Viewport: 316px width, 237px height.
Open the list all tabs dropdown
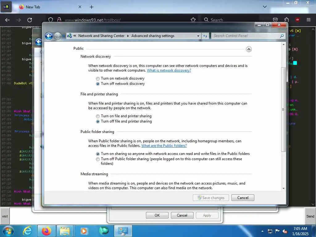coord(265,7)
